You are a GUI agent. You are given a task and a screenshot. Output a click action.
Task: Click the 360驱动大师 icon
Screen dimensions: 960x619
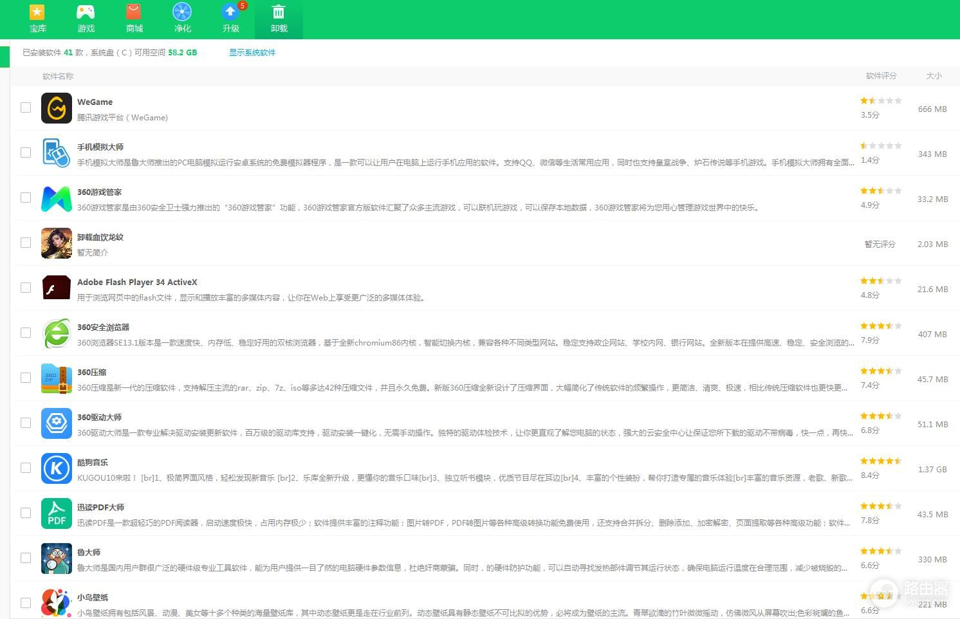click(x=57, y=423)
